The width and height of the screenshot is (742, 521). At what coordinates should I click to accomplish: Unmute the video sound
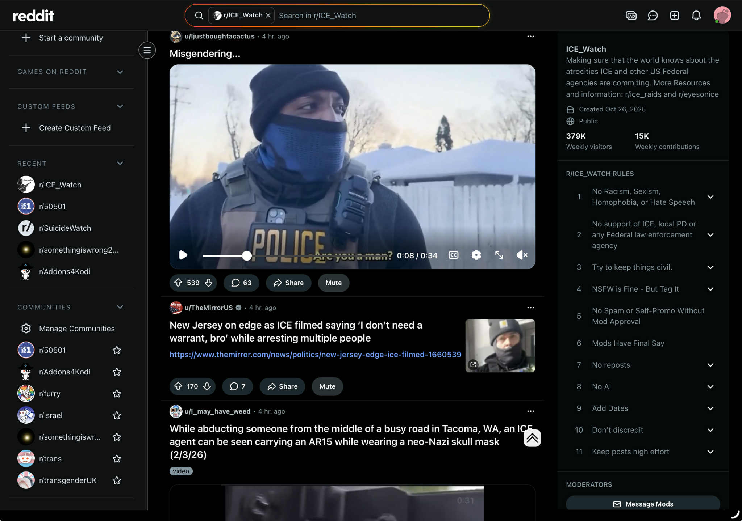[522, 255]
